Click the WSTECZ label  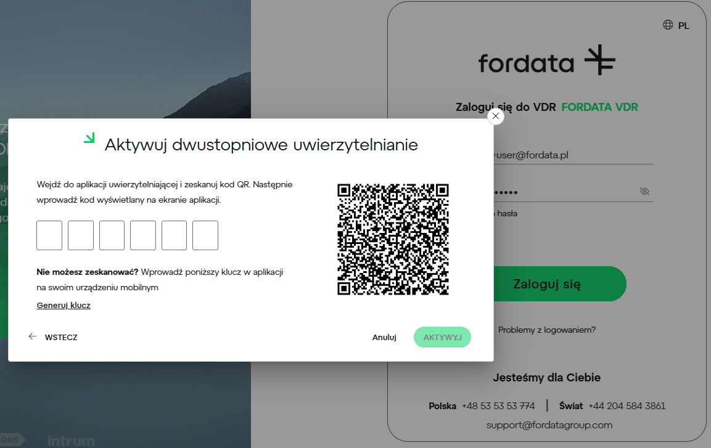pyautogui.click(x=61, y=338)
